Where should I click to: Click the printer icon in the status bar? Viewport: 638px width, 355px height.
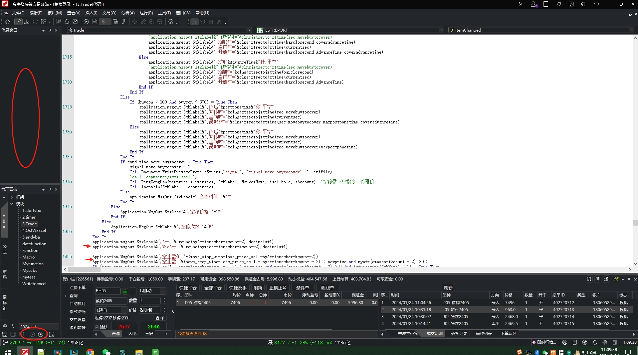pos(565,342)
